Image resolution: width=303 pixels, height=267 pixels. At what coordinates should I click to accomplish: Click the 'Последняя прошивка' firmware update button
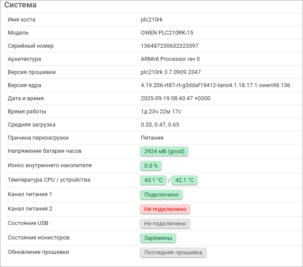click(x=173, y=253)
